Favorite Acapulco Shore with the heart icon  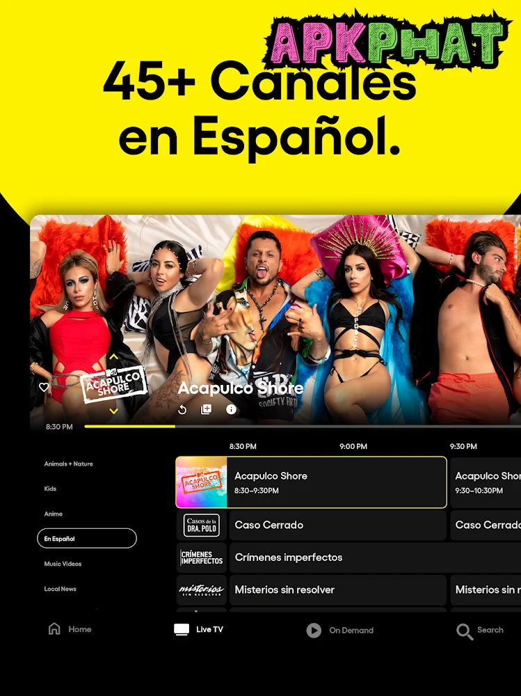[x=44, y=387]
